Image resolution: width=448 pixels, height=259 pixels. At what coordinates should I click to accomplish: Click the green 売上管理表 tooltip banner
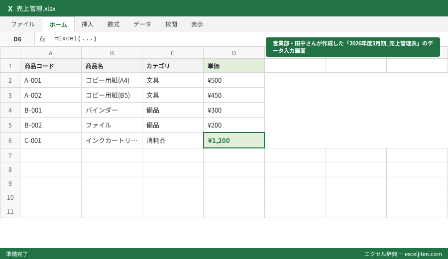353,47
